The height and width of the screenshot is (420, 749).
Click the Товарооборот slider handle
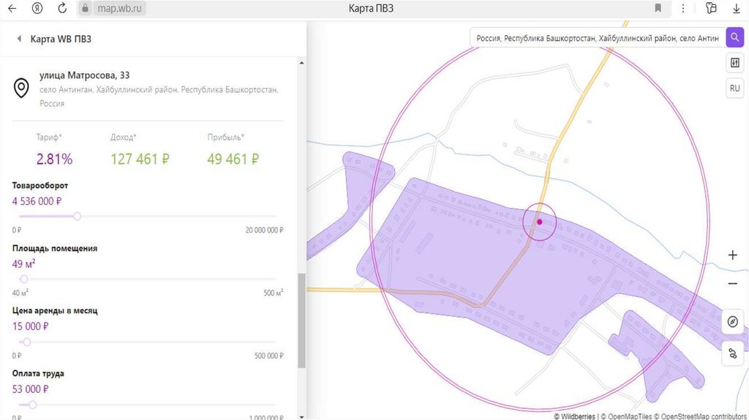coord(78,216)
